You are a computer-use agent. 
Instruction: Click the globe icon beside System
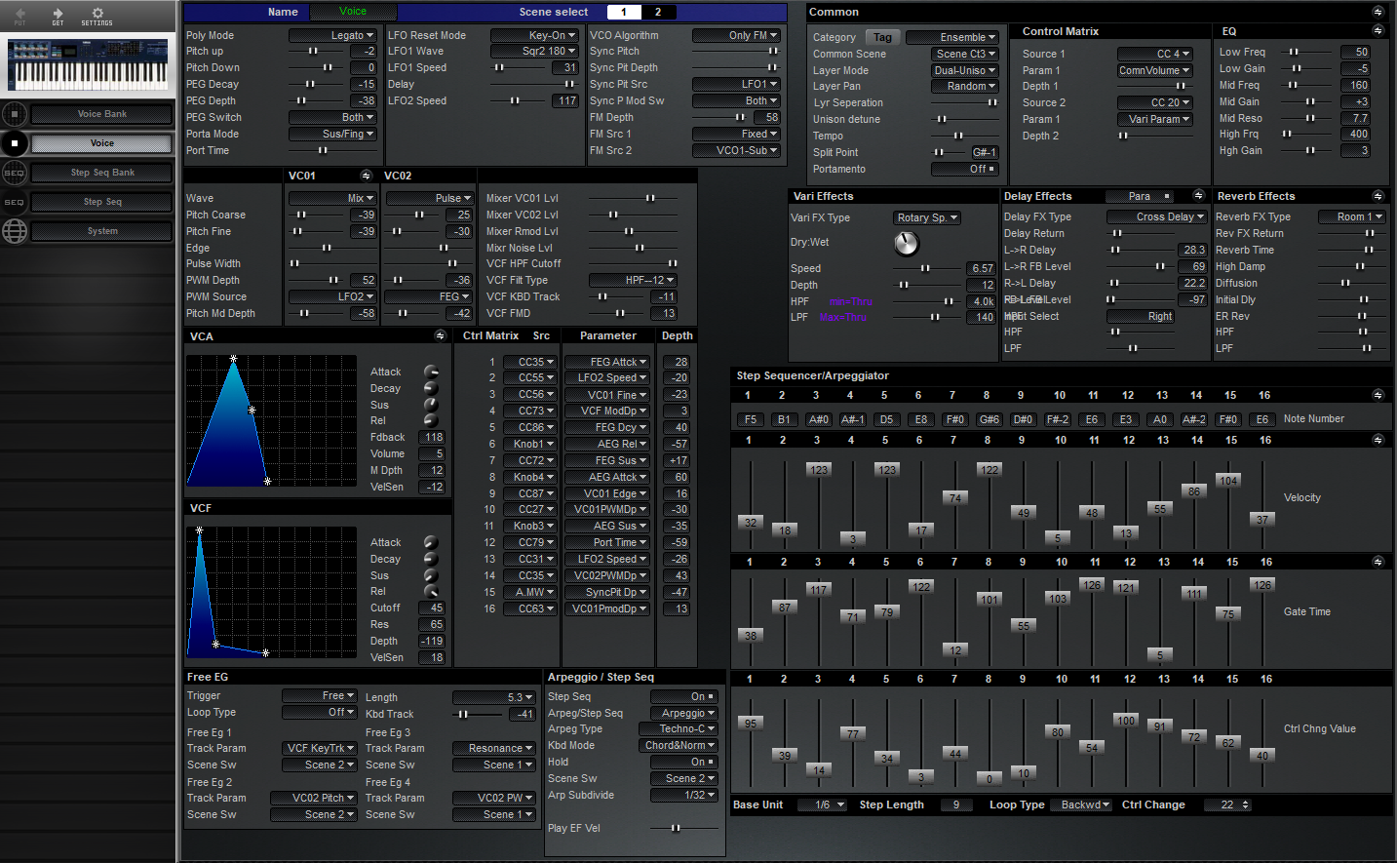click(14, 231)
